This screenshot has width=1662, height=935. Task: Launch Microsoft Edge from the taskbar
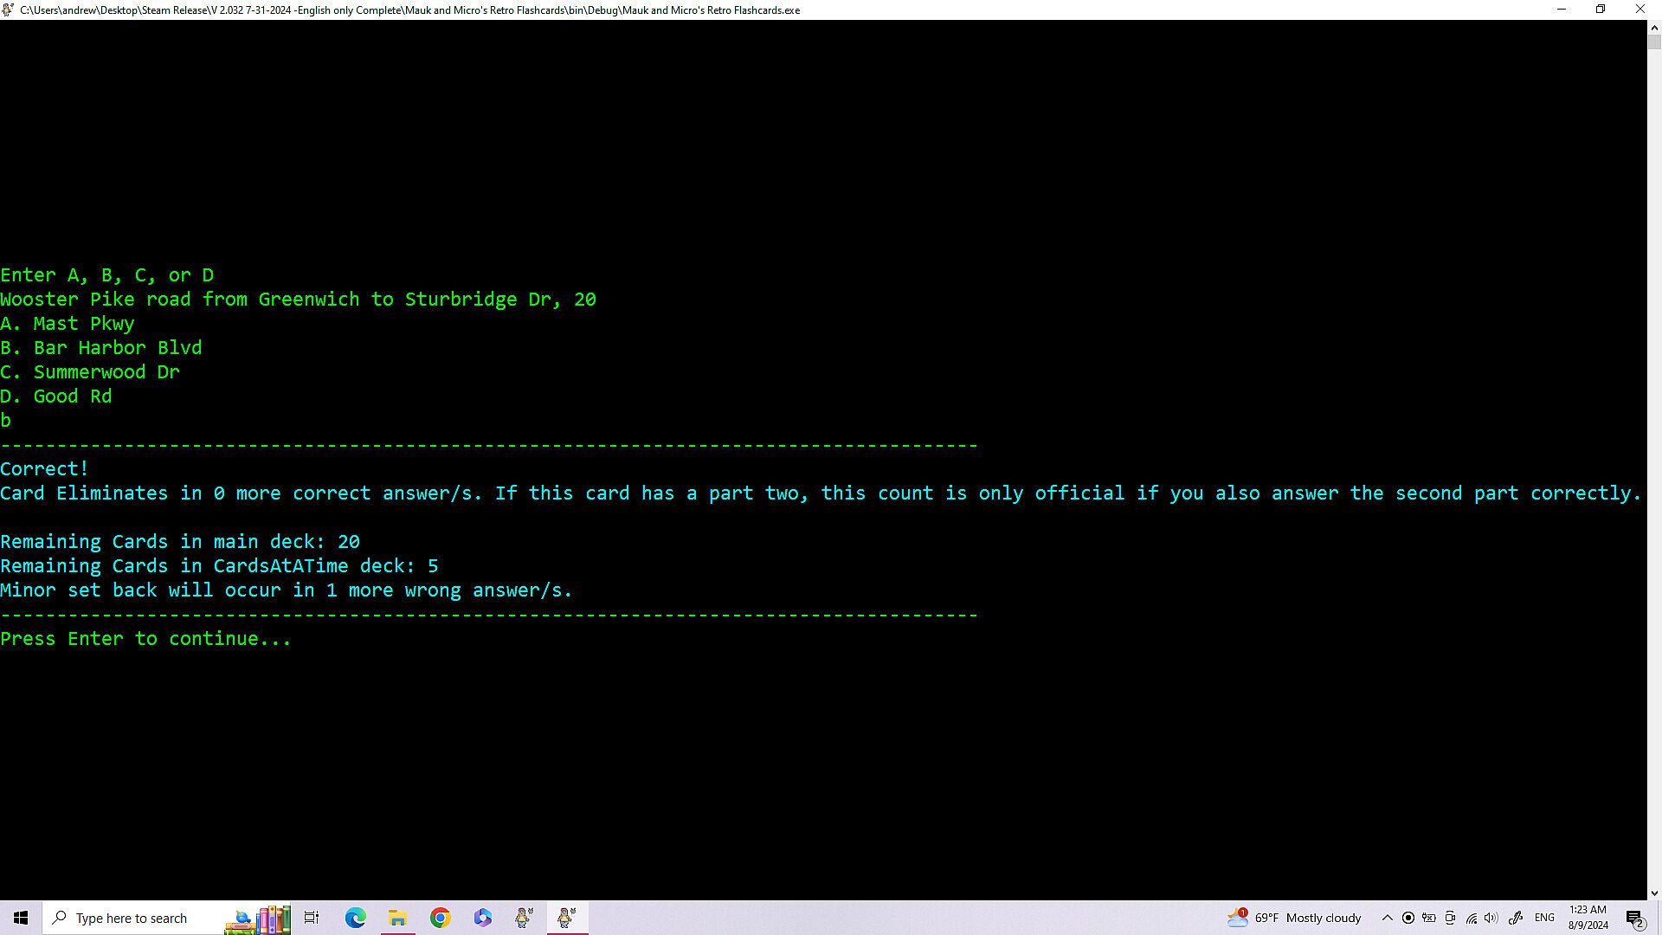coord(355,918)
